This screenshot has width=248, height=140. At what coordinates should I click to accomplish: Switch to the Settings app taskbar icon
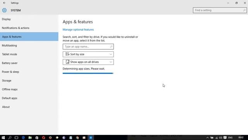[91, 138]
